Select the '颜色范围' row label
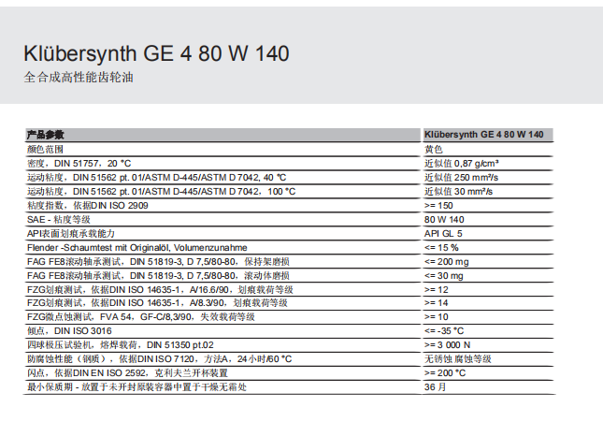 coord(45,149)
